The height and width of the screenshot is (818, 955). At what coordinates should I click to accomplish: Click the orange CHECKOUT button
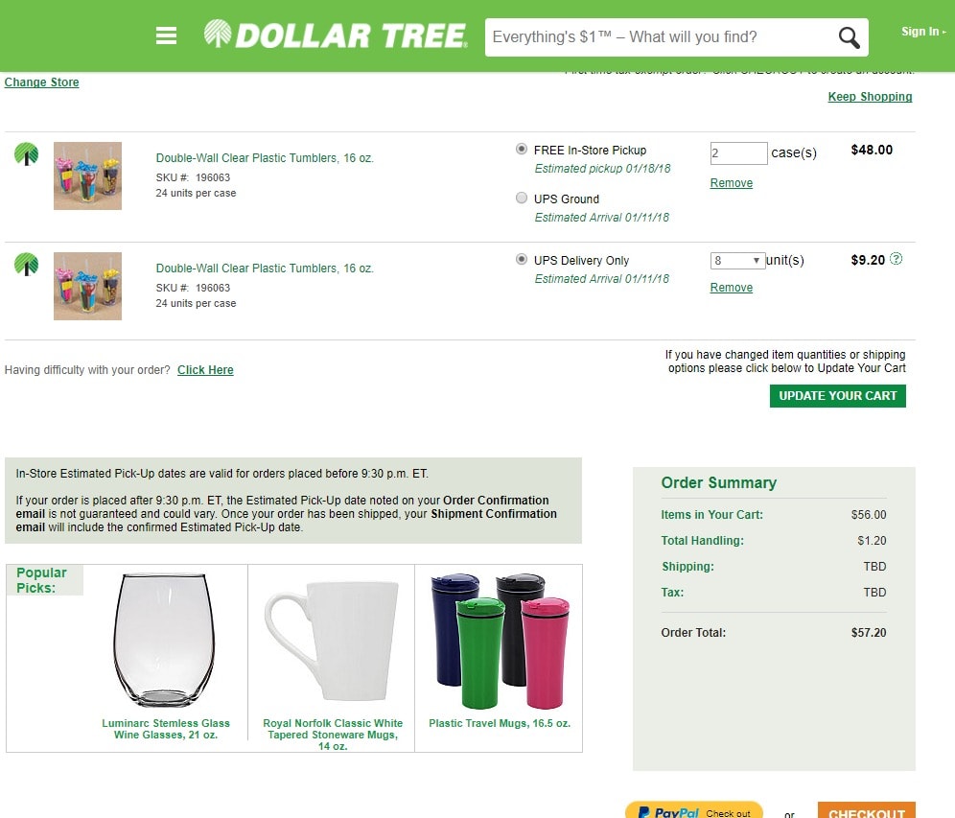[866, 810]
